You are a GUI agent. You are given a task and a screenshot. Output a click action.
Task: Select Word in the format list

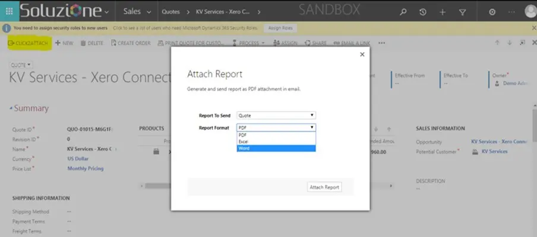coord(276,148)
